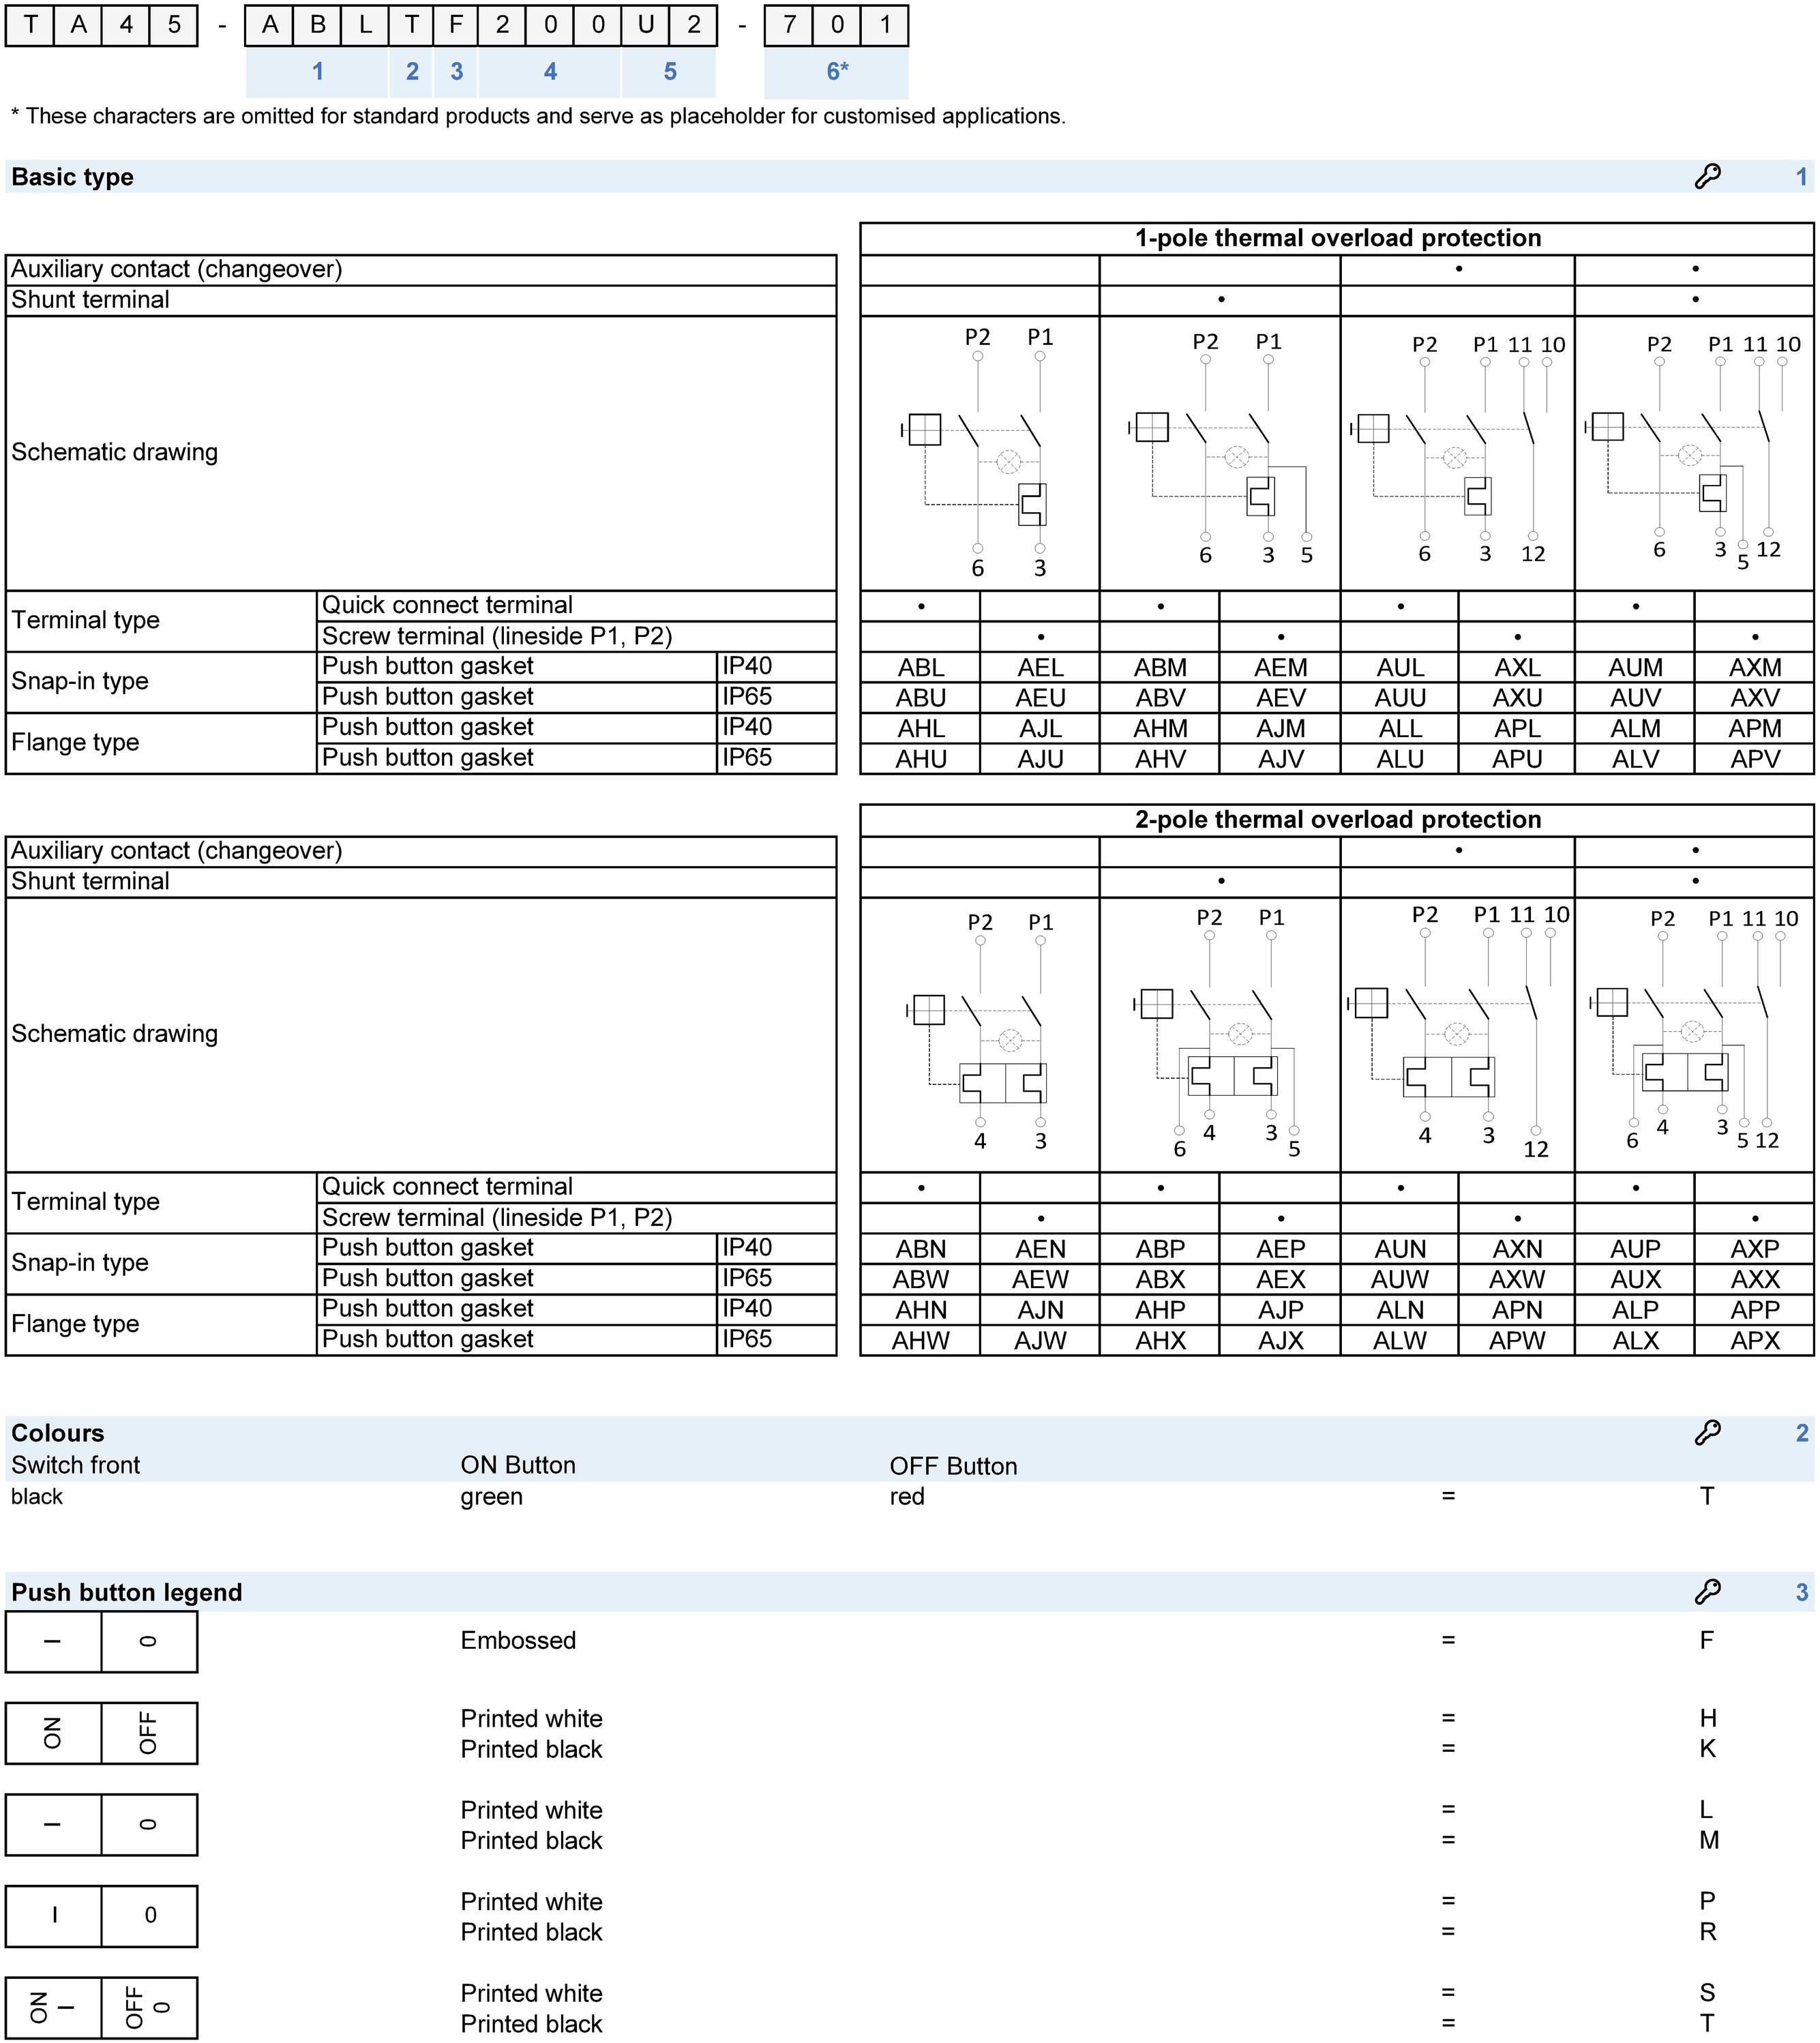
Task: Select the AXM code cell
Action: pyautogui.click(x=1755, y=667)
